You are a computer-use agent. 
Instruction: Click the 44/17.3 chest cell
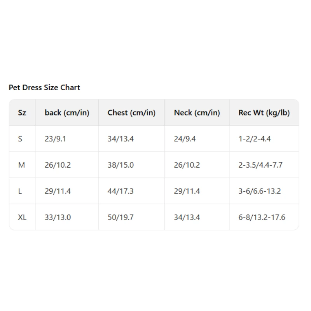(121, 191)
